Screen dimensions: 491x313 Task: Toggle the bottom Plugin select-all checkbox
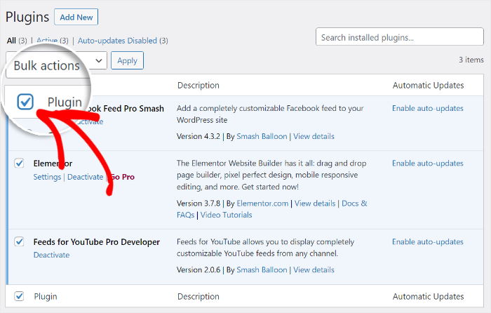click(x=19, y=296)
